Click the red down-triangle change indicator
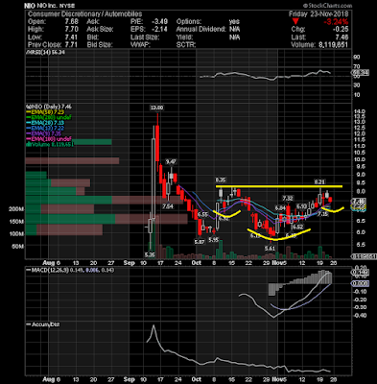Screen dimensions: 377x384 296,21
